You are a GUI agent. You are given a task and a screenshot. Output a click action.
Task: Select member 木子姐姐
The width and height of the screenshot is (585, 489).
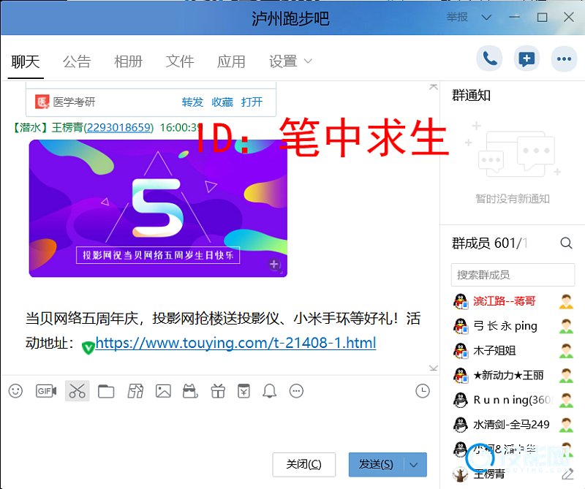pyautogui.click(x=513, y=351)
